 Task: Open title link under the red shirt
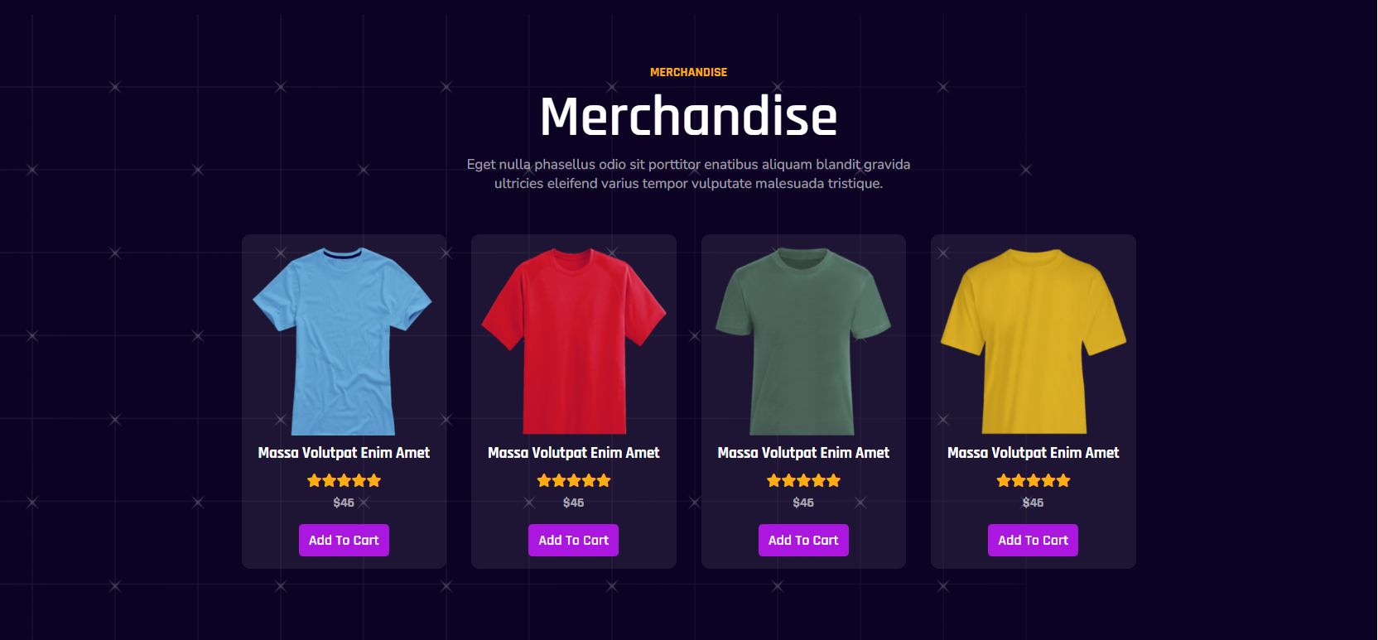tap(573, 453)
